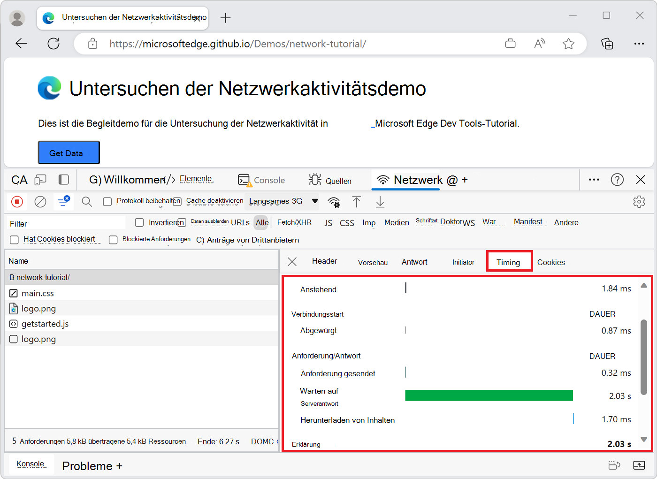Toggle the DevTools activity bar dock icon
This screenshot has width=657, height=479.
[63, 180]
